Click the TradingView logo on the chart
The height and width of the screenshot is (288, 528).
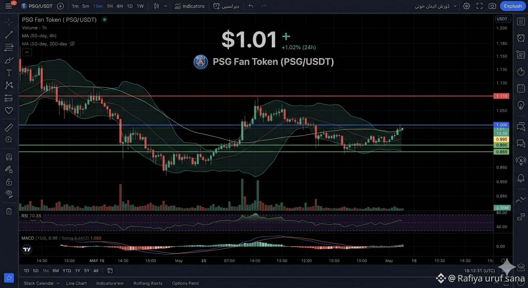coord(27,249)
